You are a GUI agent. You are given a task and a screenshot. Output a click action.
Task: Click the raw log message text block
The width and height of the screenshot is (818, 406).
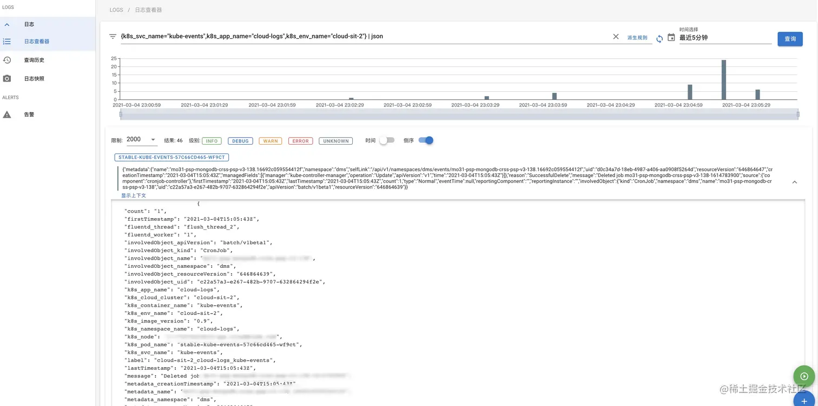tap(446, 178)
